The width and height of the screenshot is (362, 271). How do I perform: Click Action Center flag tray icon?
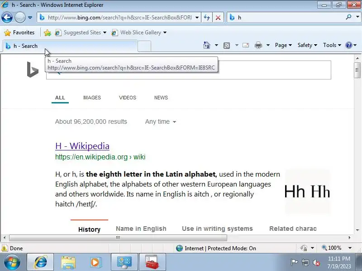294,262
